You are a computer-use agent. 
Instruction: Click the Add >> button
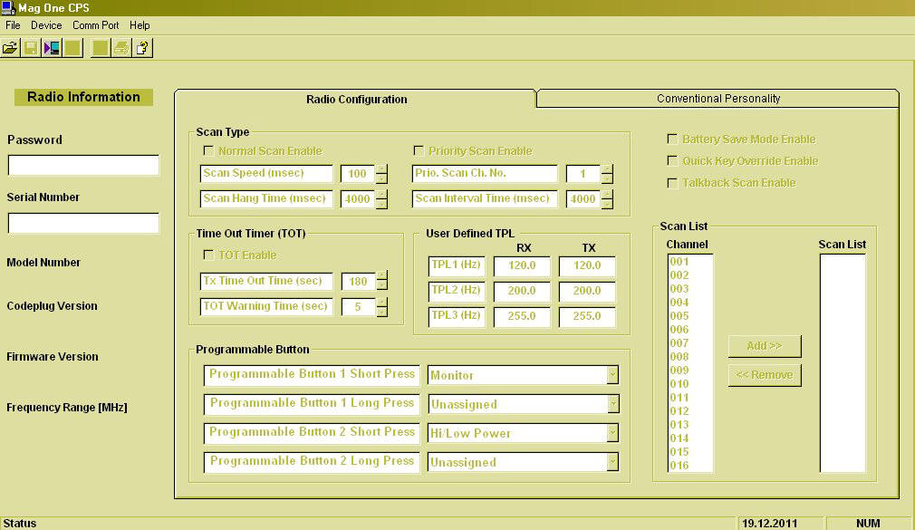point(765,346)
